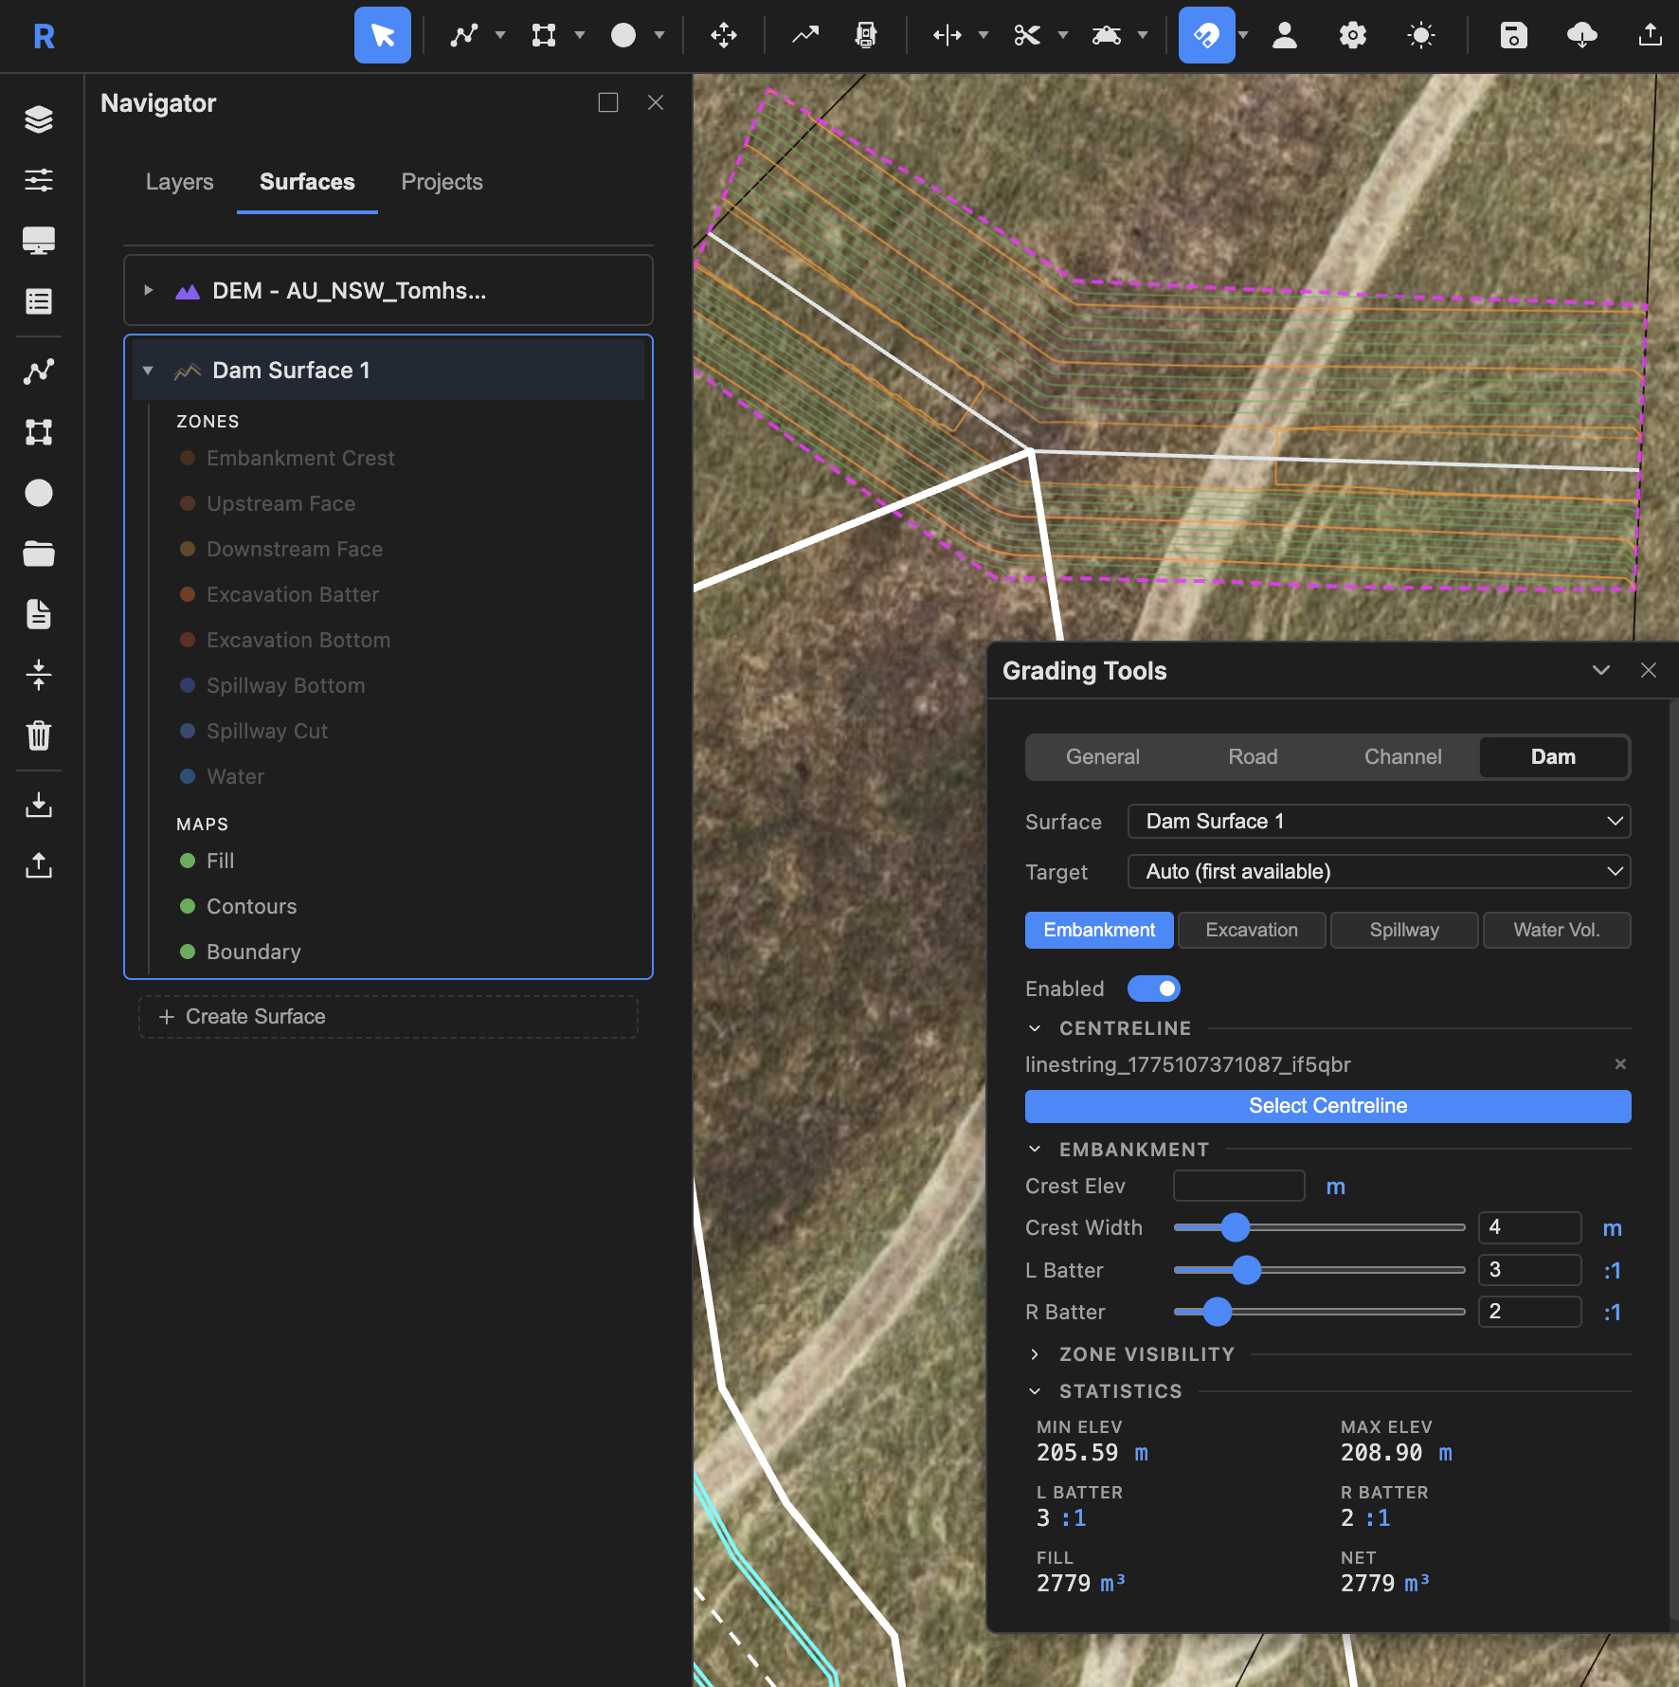Switch to the Channel grading tab
This screenshot has width=1679, height=1687.
point(1402,757)
